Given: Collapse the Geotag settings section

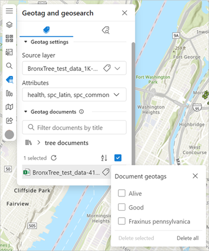Looking at the screenshot, I should 26,42.
